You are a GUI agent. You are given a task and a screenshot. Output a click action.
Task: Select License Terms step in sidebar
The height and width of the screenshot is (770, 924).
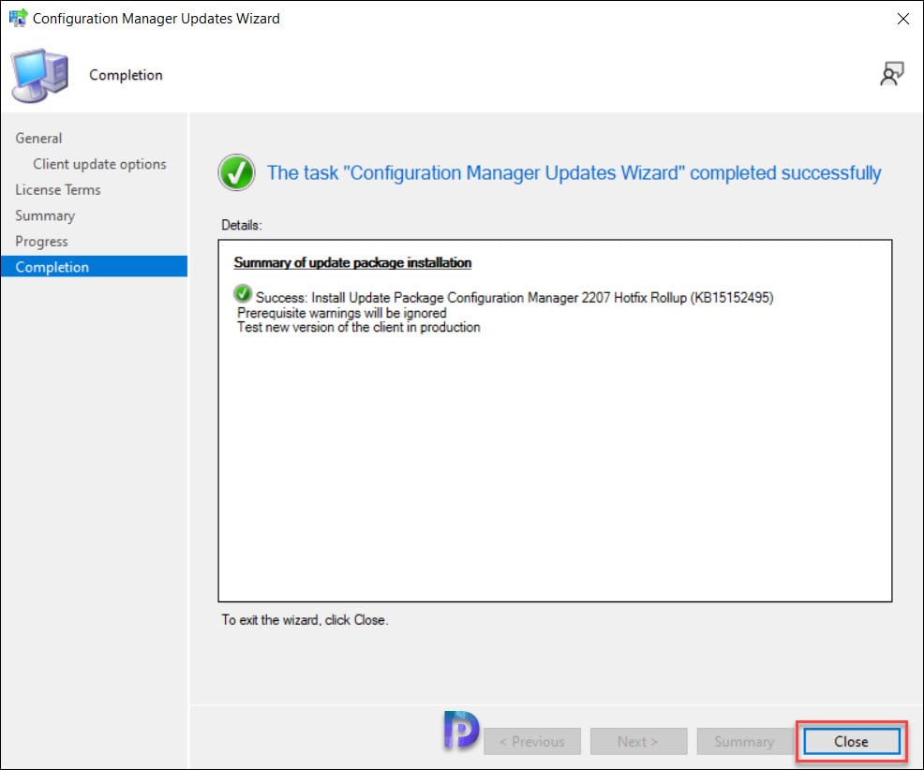tap(58, 190)
